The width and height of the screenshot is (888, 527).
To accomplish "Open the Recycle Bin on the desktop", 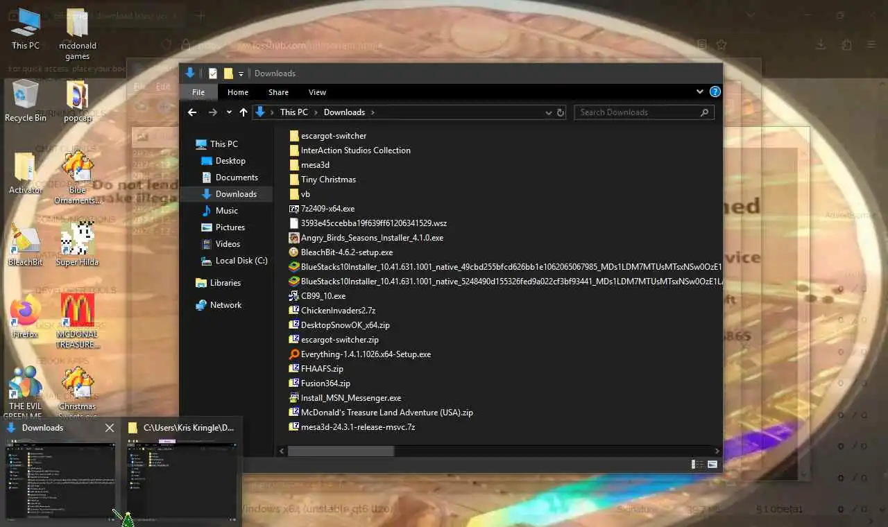I will point(26,101).
